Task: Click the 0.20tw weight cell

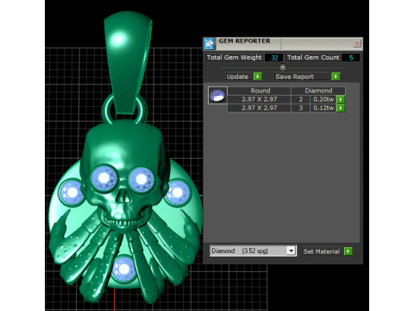Action: tap(323, 99)
